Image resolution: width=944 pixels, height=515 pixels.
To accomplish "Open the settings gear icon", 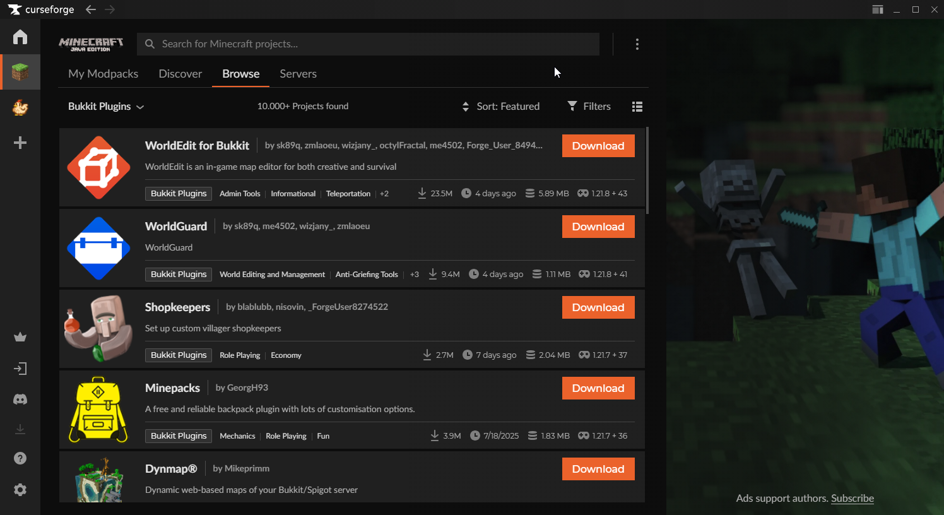I will click(x=20, y=490).
